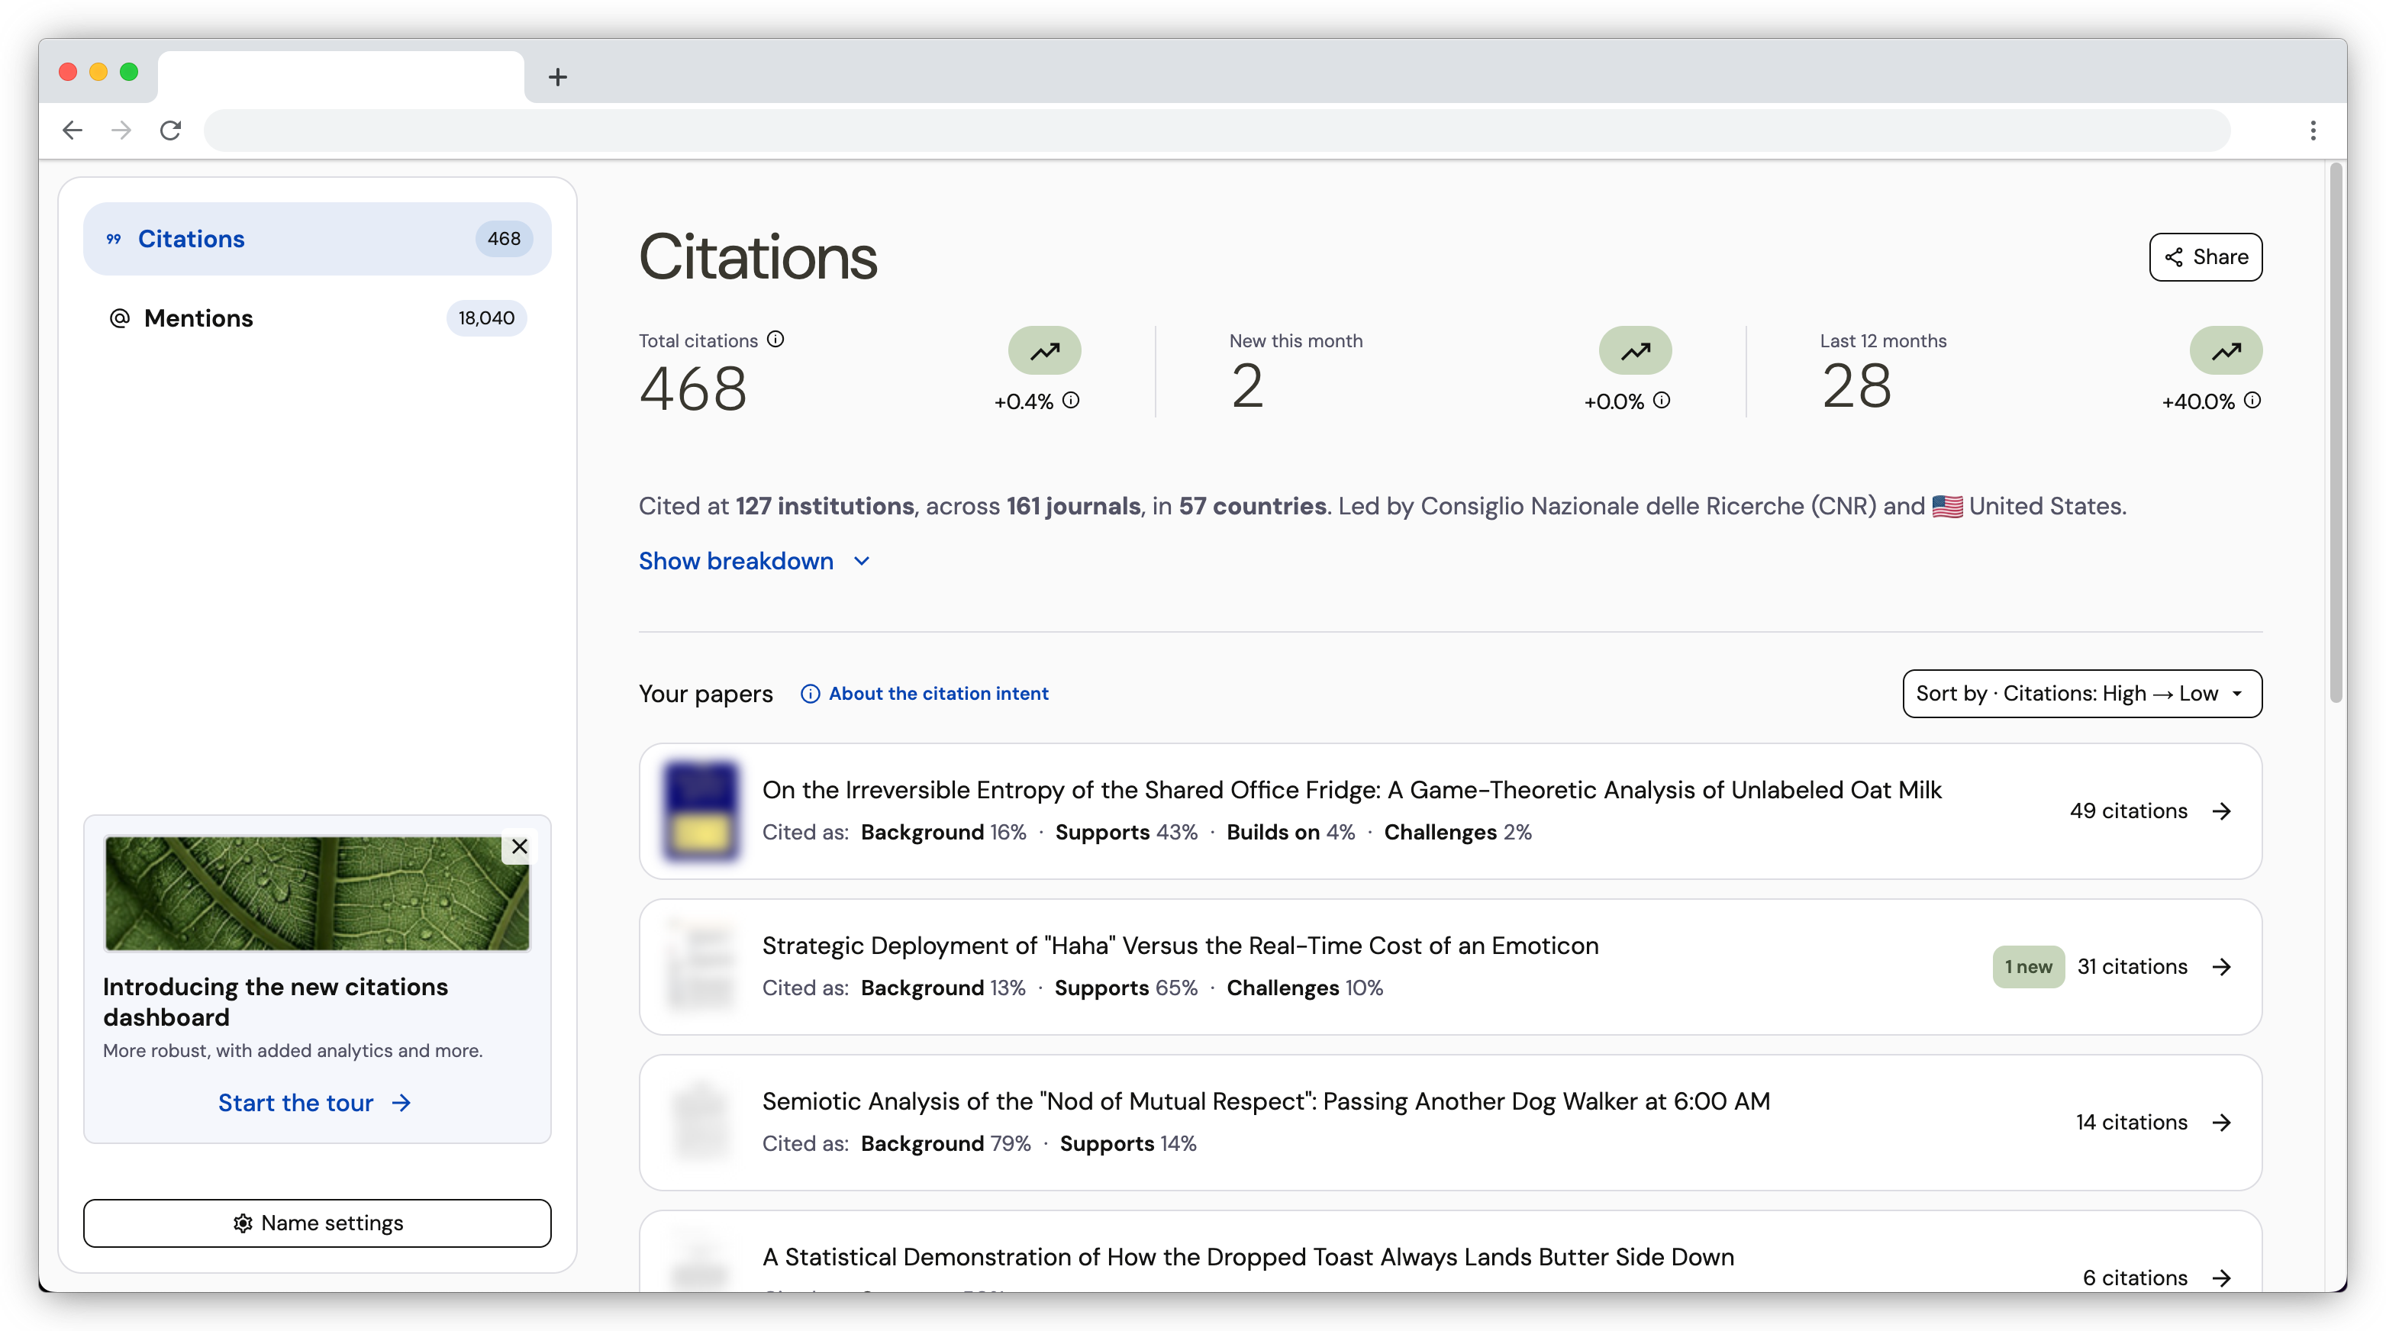2386x1331 pixels.
Task: Dismiss the new citations dashboard card
Action: coord(520,846)
